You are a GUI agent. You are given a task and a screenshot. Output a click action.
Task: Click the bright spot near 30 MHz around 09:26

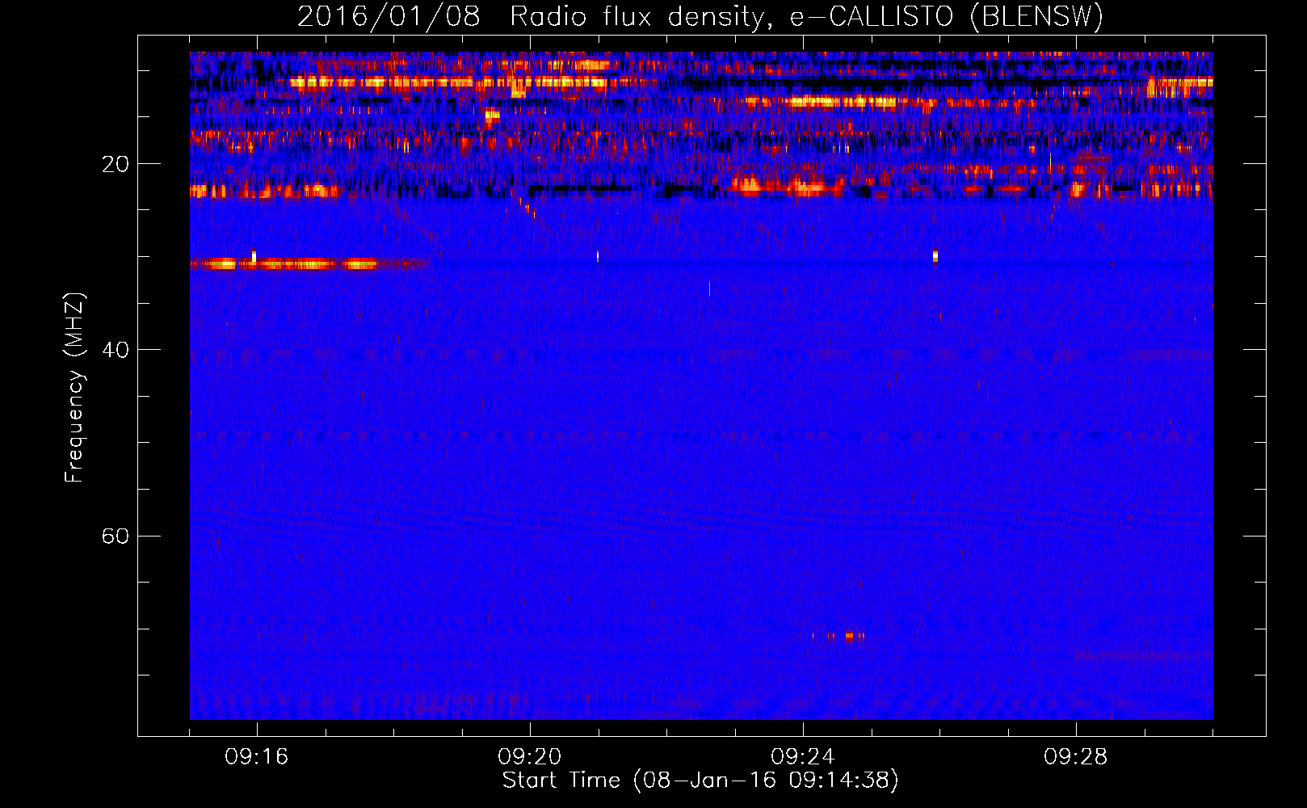[x=935, y=255]
